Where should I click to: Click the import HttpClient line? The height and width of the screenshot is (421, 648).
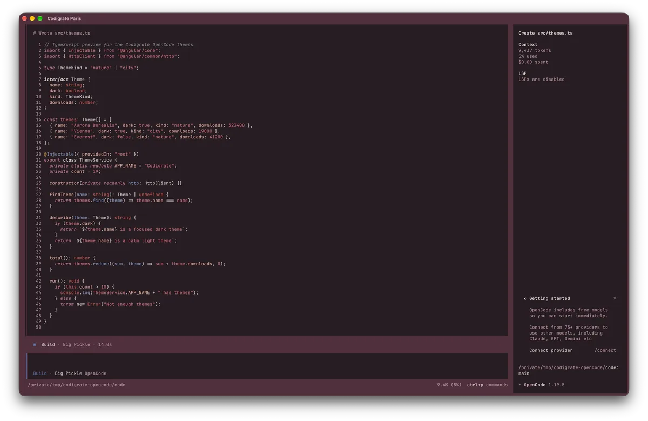tap(112, 56)
